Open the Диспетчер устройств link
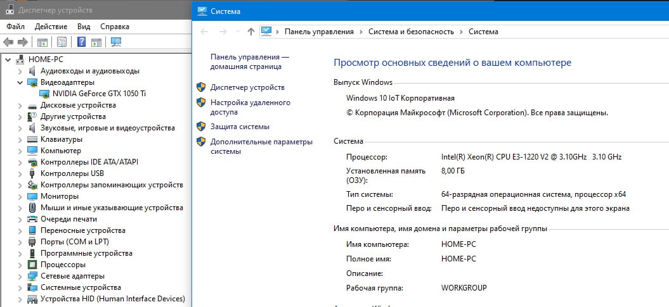669x307 pixels. (247, 87)
